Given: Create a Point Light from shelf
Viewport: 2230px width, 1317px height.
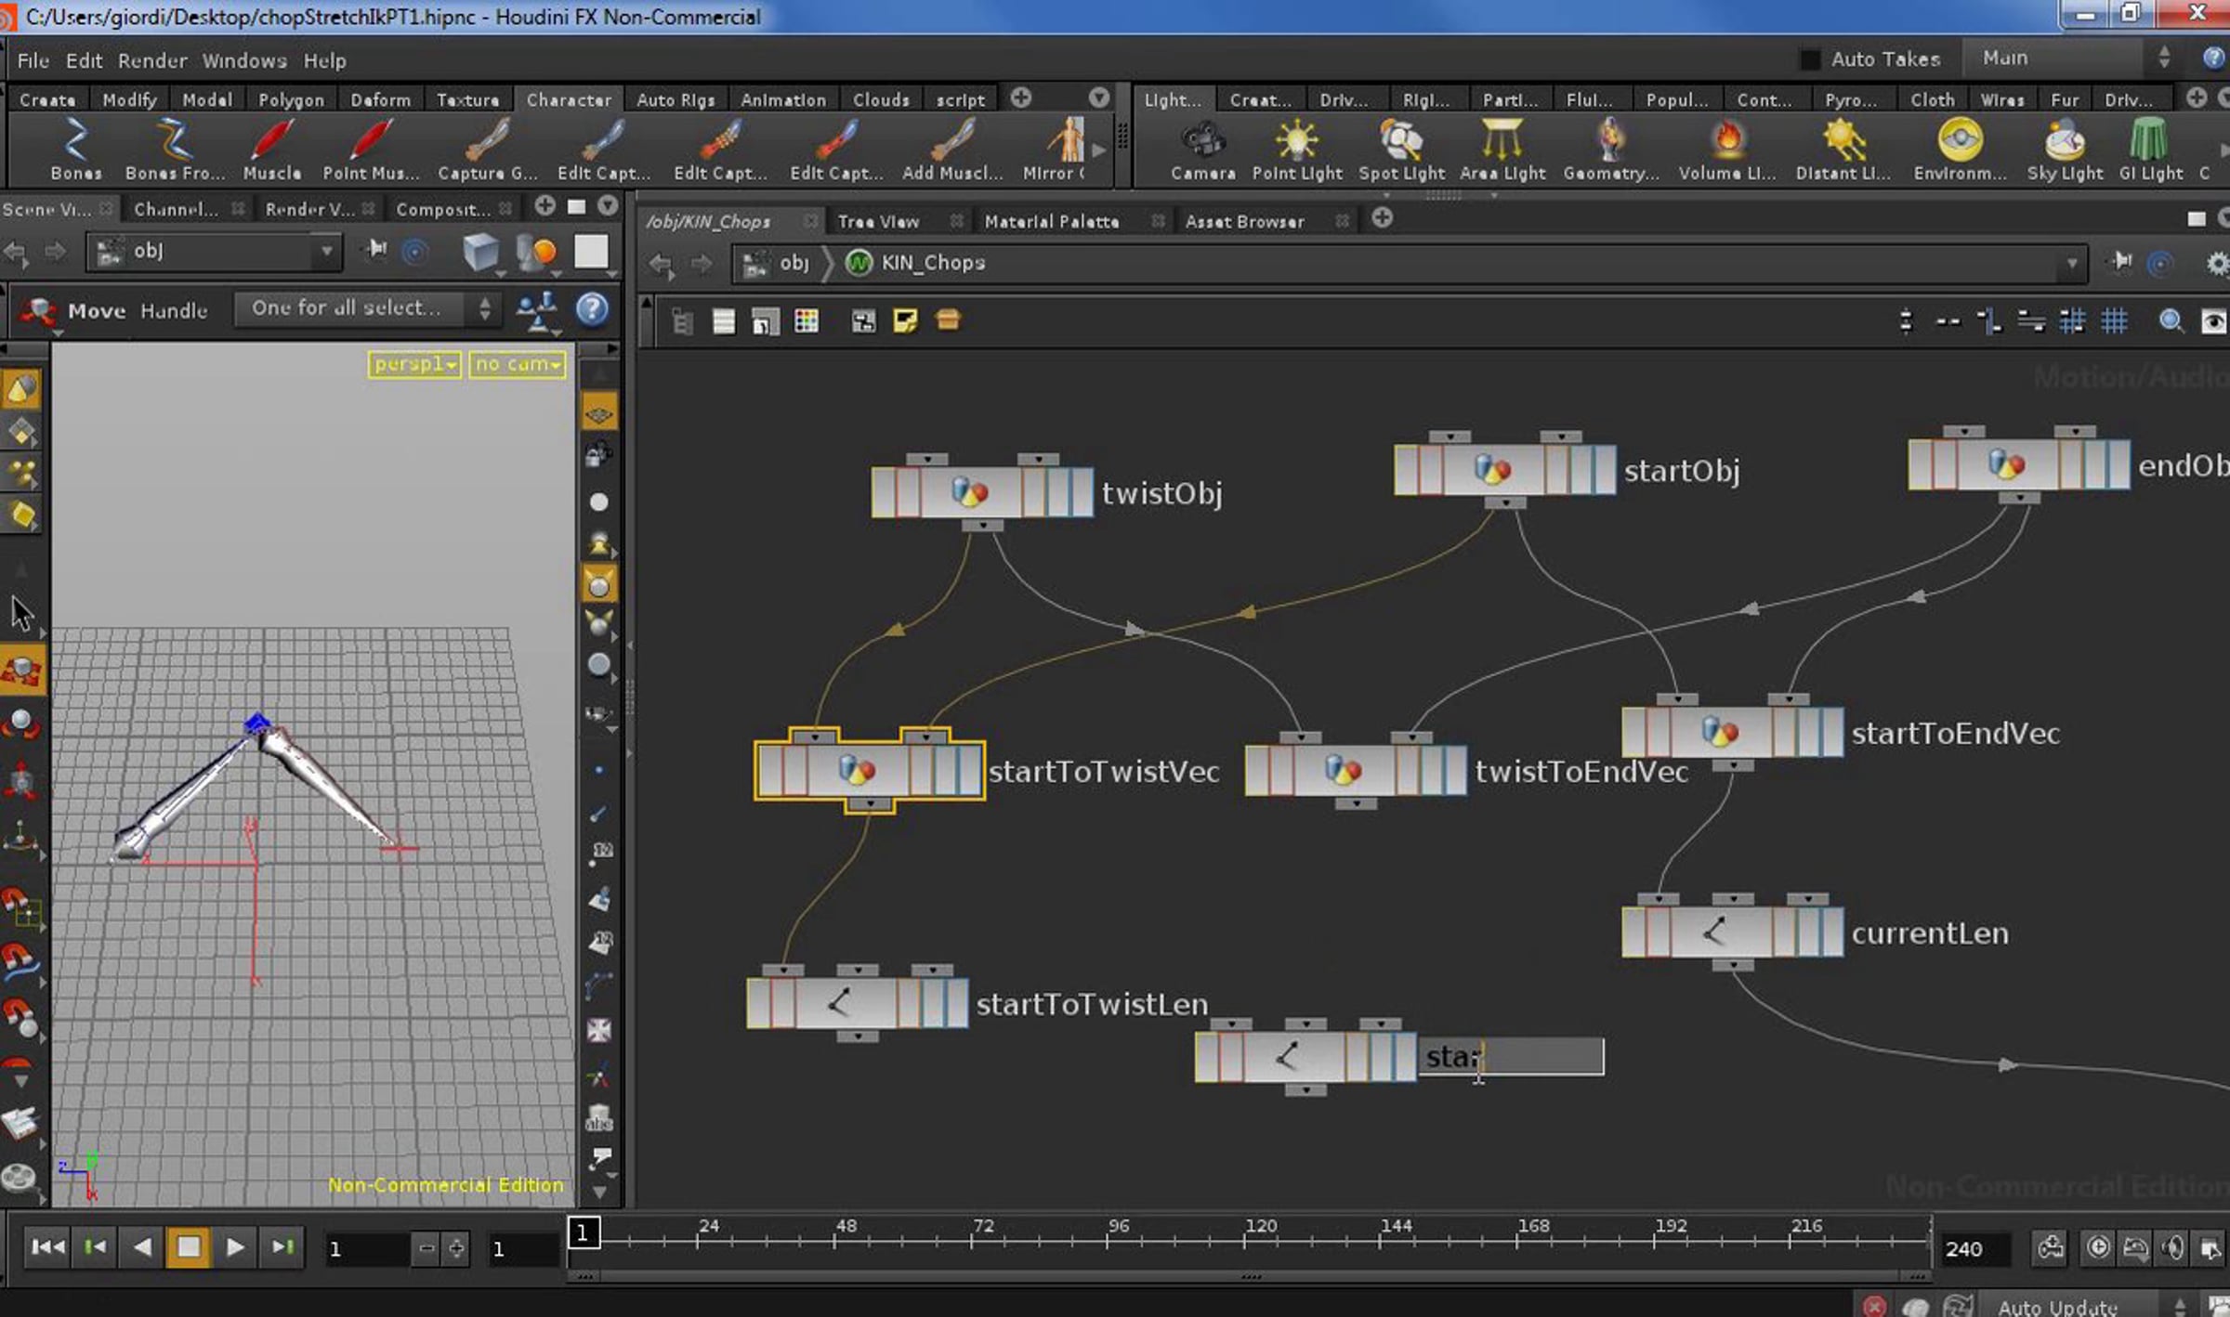Looking at the screenshot, I should [x=1297, y=150].
